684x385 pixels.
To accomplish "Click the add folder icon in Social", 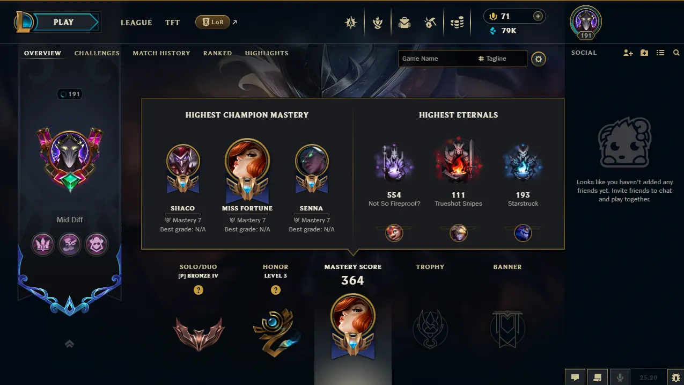I will coord(644,53).
